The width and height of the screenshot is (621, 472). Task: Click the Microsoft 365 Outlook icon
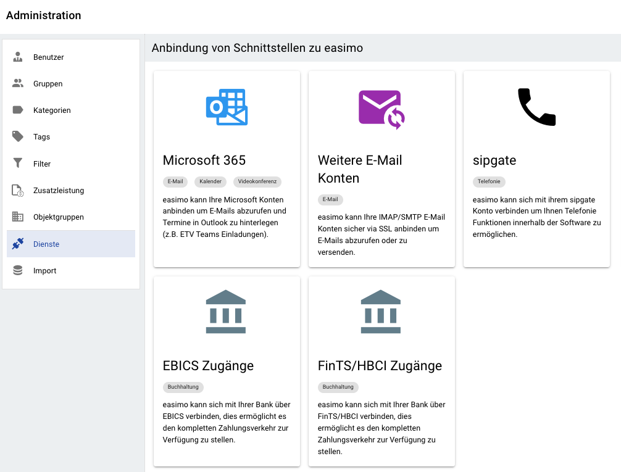(227, 107)
